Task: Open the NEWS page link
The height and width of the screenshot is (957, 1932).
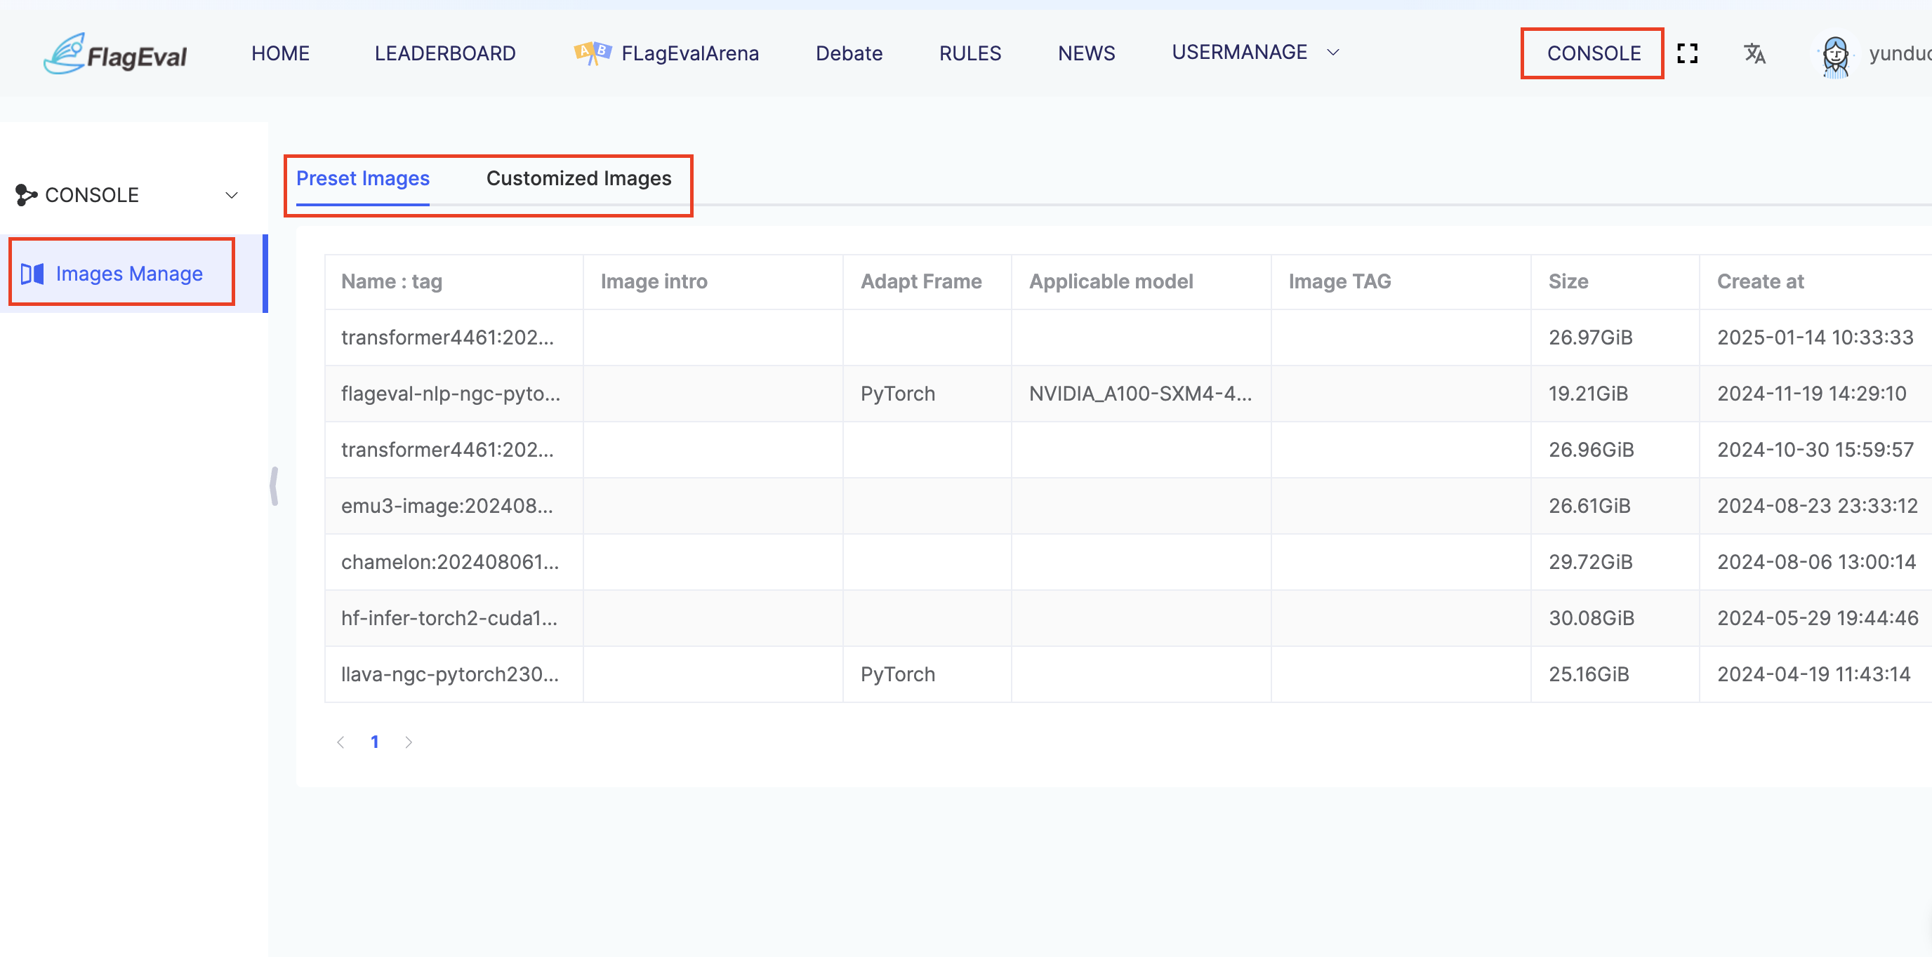Action: pos(1086,53)
